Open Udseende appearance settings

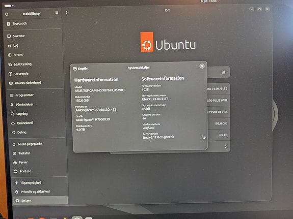pyautogui.click(x=35, y=74)
